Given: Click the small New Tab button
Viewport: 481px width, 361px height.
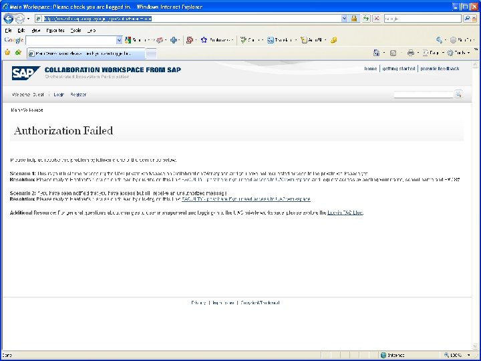Looking at the screenshot, I should click(151, 54).
